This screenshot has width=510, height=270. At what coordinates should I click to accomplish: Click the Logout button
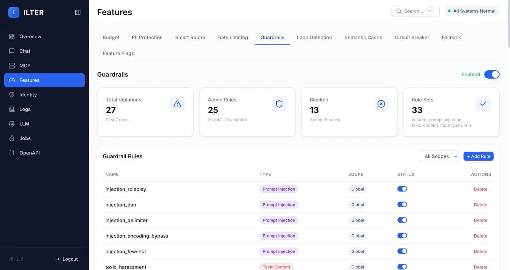[x=66, y=259]
